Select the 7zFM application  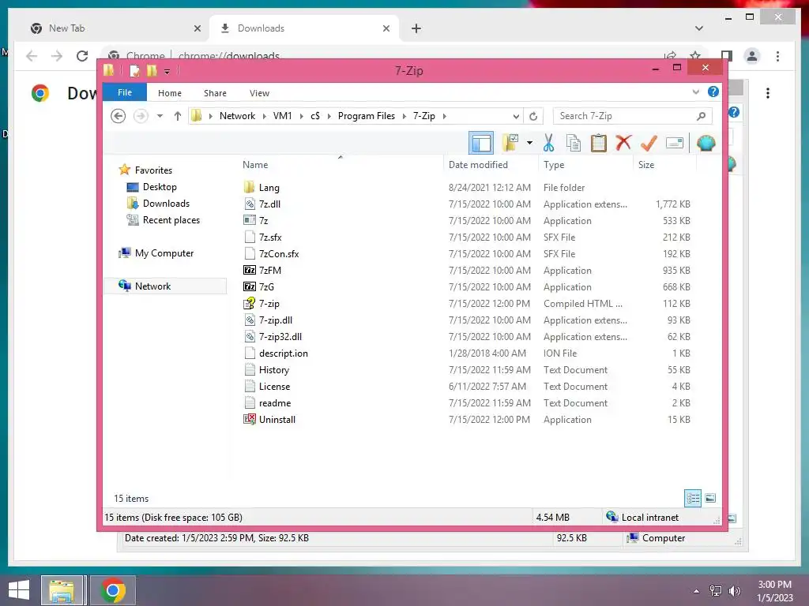point(270,271)
